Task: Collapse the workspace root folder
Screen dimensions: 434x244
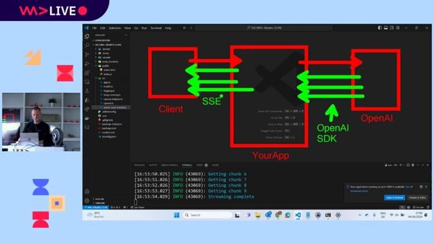Action: (111, 45)
